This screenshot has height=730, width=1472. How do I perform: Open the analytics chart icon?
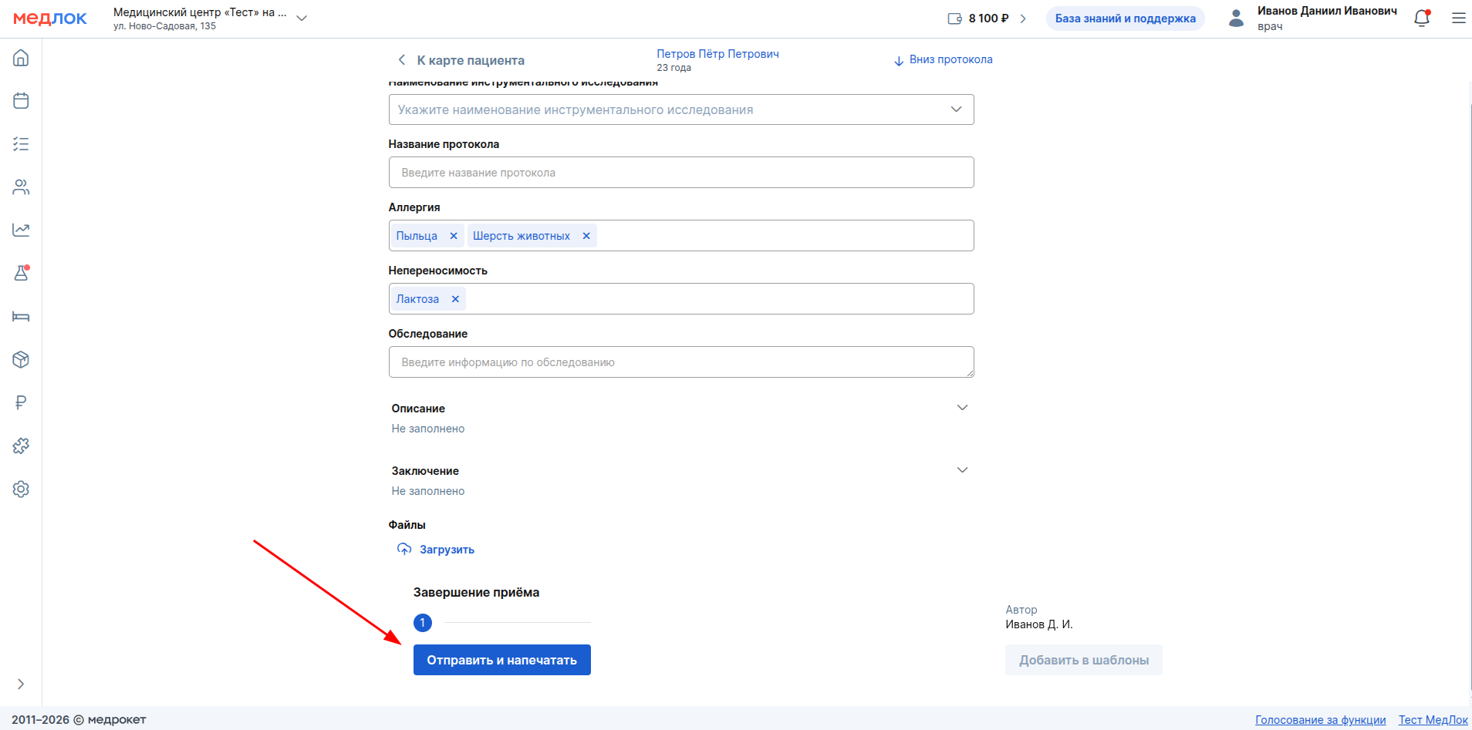click(21, 230)
